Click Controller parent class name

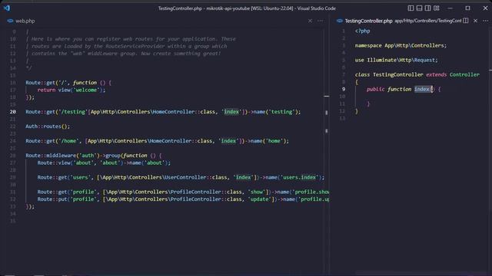(x=464, y=75)
